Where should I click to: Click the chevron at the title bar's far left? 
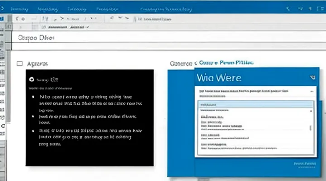click(2, 9)
